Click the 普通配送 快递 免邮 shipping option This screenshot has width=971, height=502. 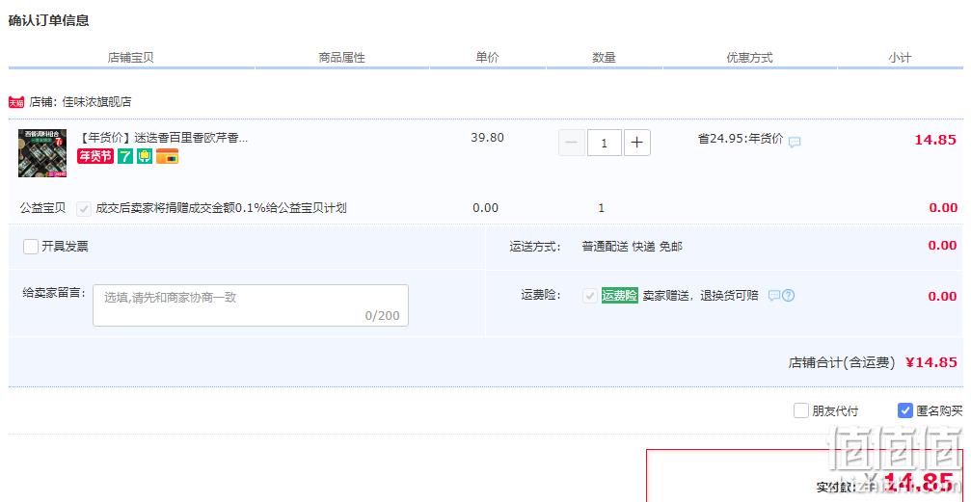tap(633, 247)
